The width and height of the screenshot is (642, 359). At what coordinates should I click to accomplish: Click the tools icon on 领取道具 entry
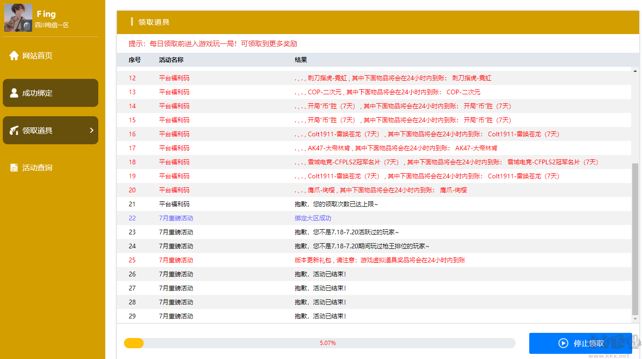(14, 130)
